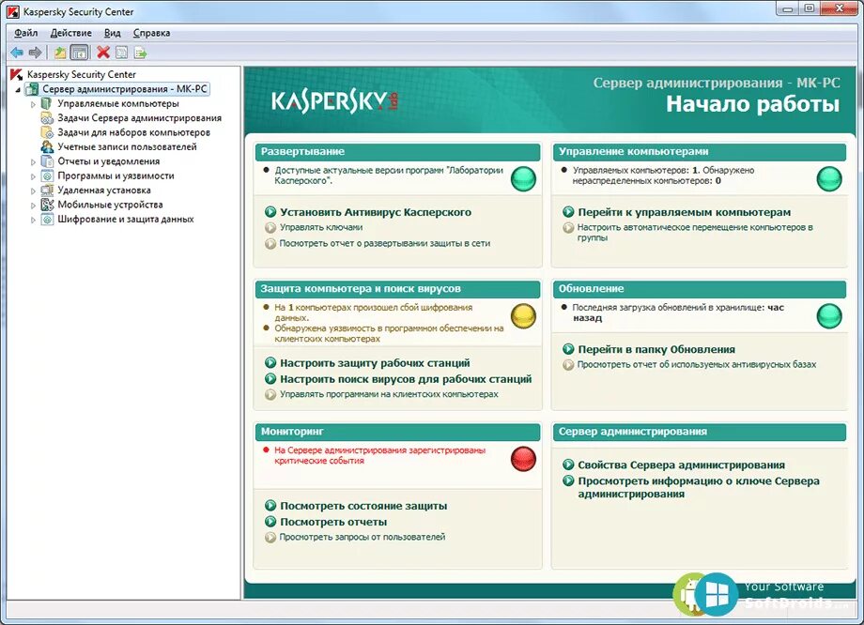Image resolution: width=864 pixels, height=625 pixels.
Task: Click the app icon in the title bar
Action: [x=13, y=11]
